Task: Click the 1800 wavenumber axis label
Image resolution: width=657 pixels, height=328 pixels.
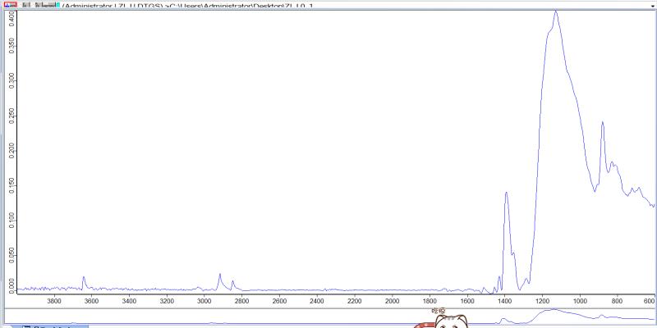Action: point(430,301)
